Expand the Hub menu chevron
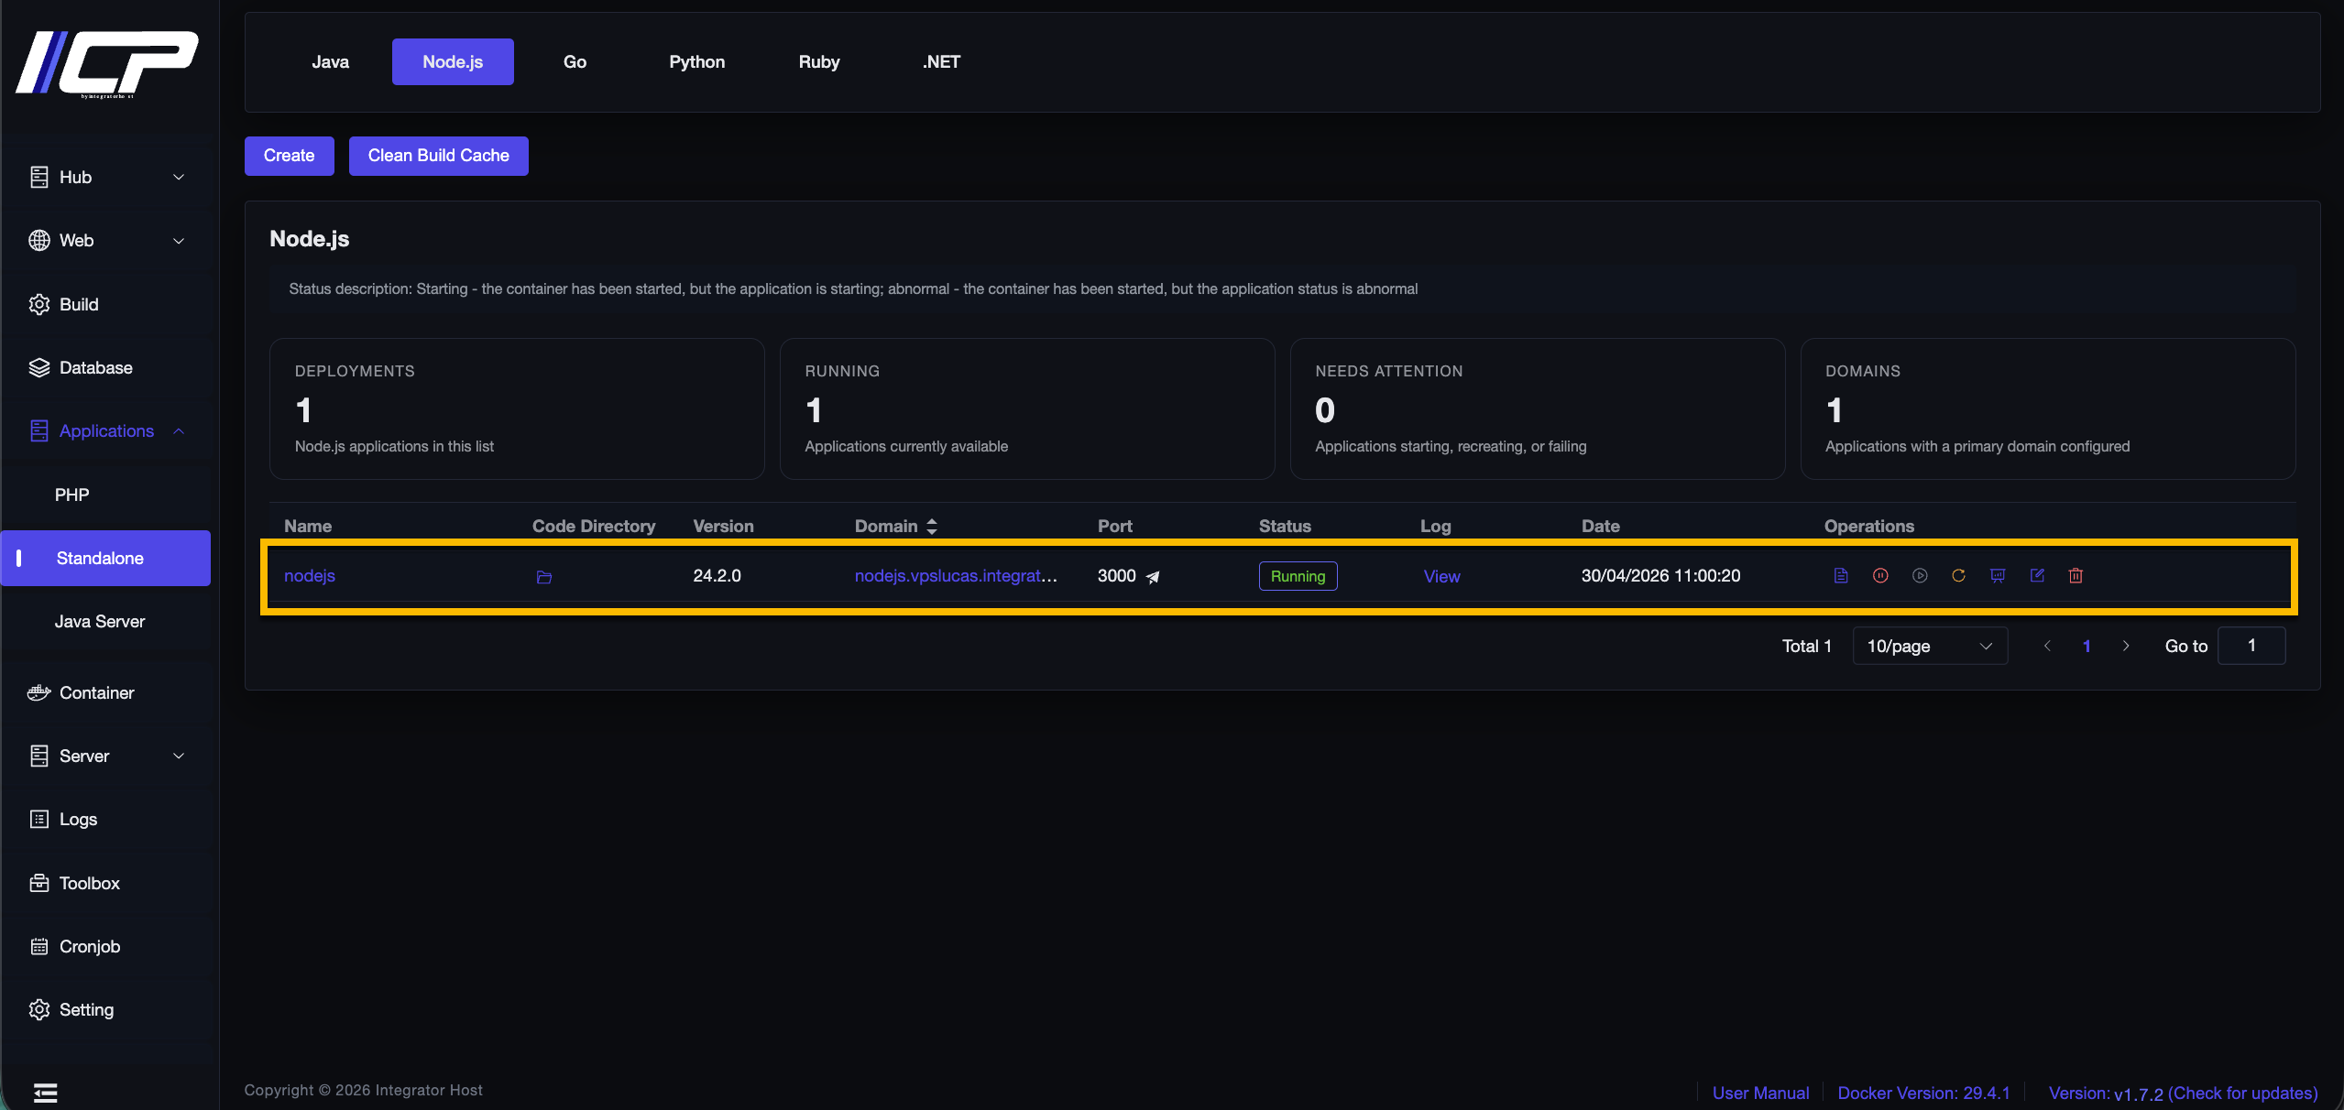The height and width of the screenshot is (1110, 2344). (179, 177)
